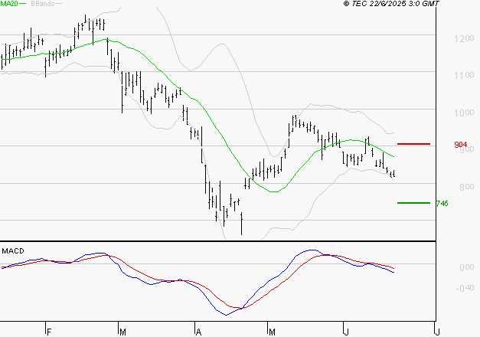Click the 1200 price axis label
Image resolution: width=480 pixels, height=337 pixels.
click(x=464, y=38)
